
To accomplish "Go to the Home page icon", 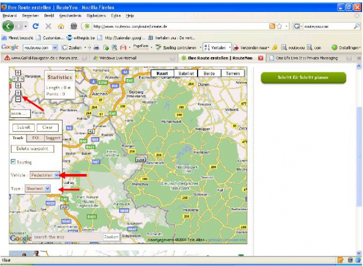I will (61, 26).
